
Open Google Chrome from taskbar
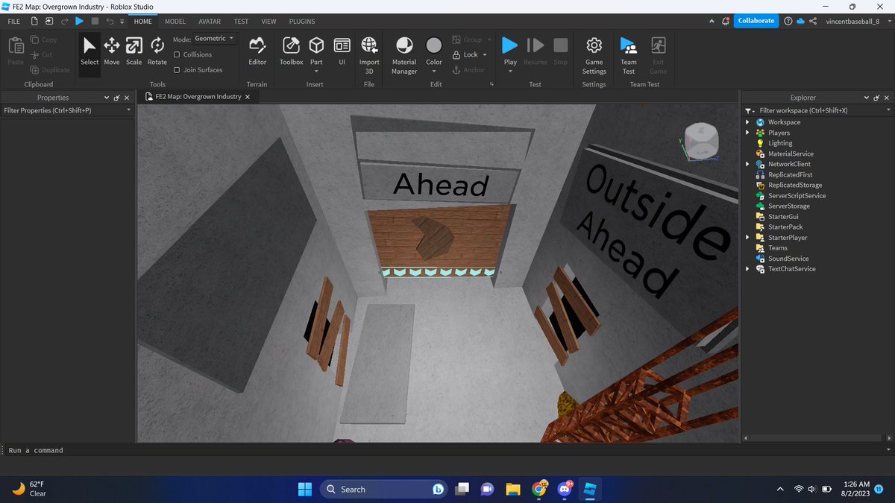click(x=539, y=489)
